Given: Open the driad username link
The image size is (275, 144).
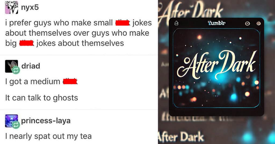Looking at the screenshot, I should [x=31, y=66].
